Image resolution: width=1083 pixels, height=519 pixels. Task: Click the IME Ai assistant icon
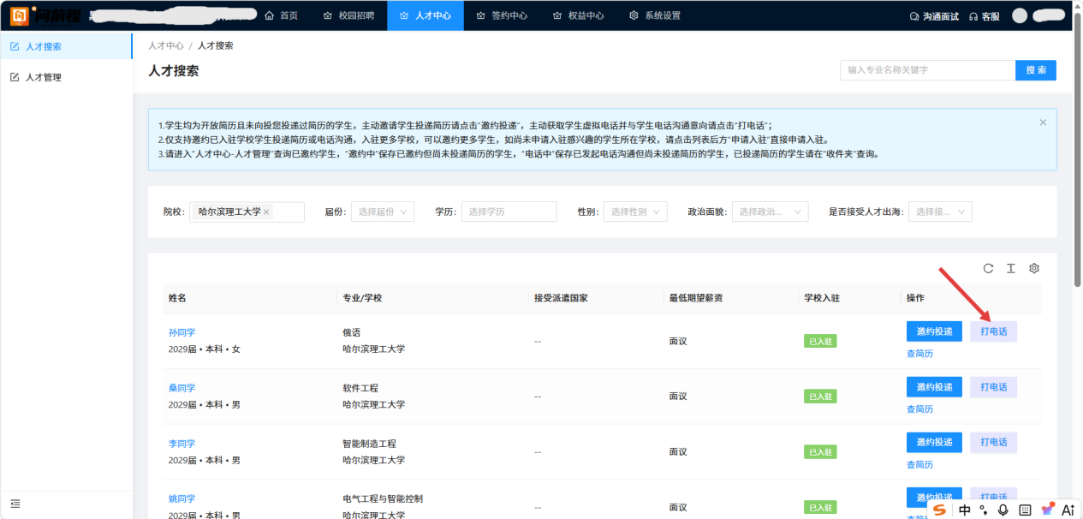coord(1068,510)
